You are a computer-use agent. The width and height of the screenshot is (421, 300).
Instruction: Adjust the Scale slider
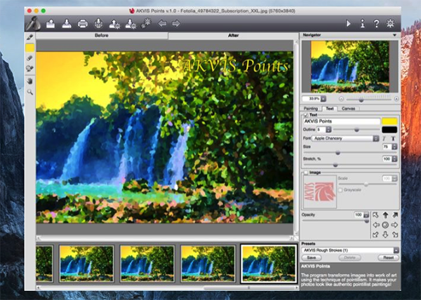366,184
